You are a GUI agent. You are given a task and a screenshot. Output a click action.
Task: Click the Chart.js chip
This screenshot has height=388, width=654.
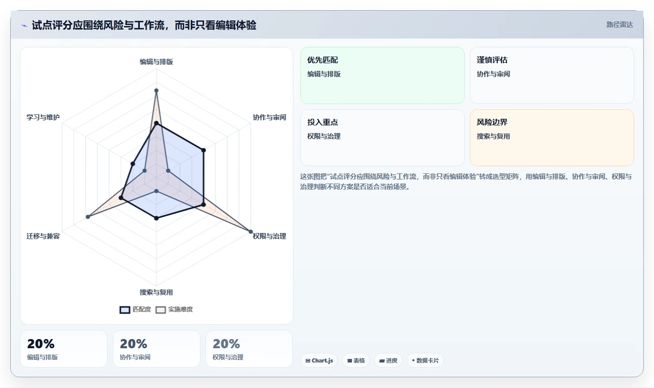[319, 360]
